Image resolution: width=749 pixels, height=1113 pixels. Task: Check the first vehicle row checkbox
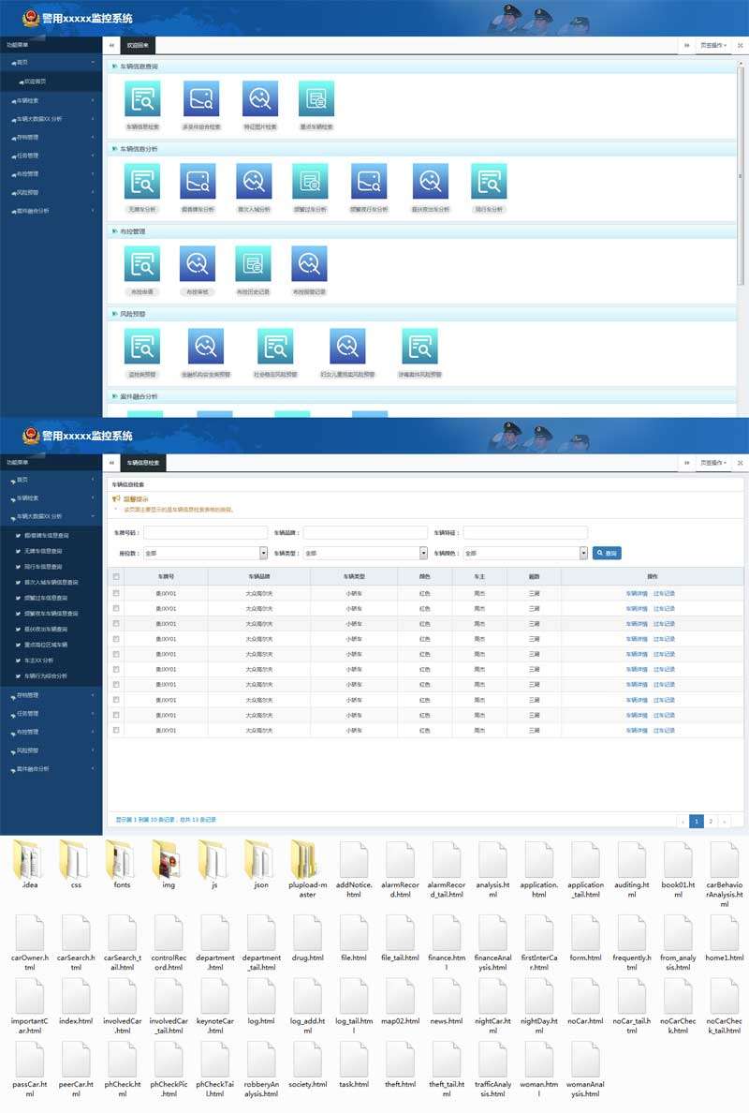pyautogui.click(x=116, y=593)
